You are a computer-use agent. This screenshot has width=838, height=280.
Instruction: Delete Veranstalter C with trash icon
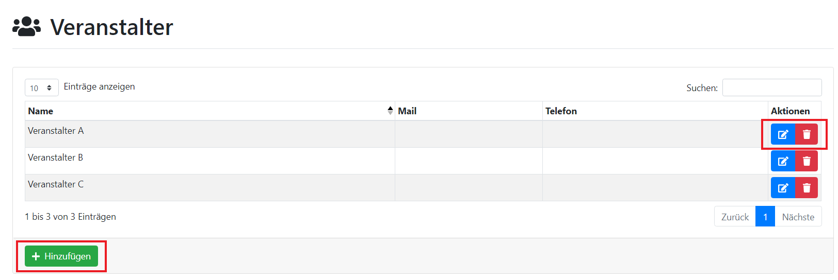807,188
